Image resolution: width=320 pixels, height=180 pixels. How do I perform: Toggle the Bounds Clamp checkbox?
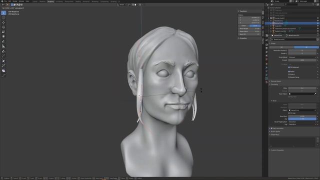click(x=289, y=77)
